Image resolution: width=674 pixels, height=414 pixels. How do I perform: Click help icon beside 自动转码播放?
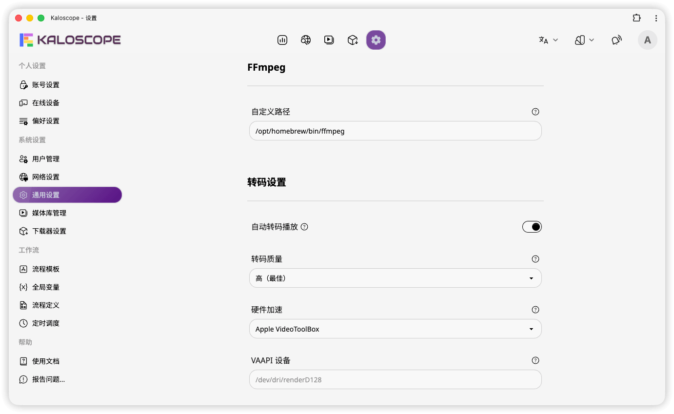[304, 227]
